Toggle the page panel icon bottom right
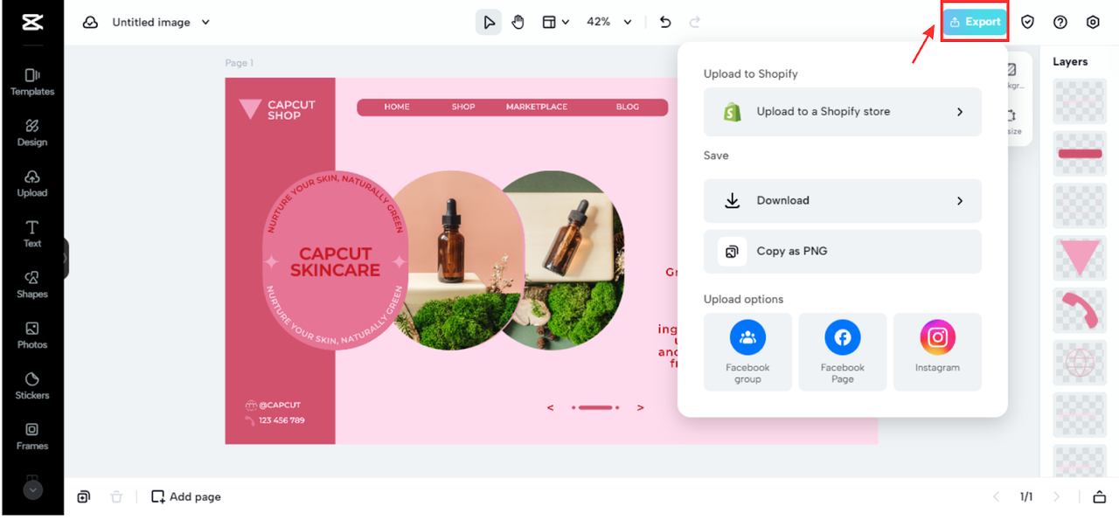This screenshot has height=520, width=1119. tap(1099, 497)
